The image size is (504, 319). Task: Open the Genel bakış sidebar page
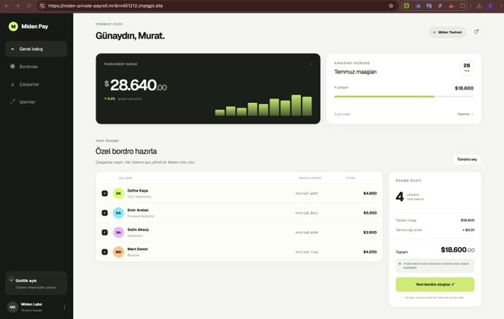36,49
